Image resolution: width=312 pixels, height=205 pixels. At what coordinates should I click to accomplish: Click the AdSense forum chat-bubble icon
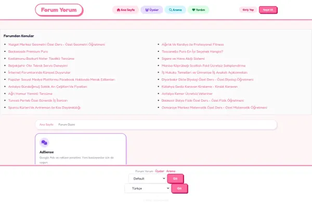coord(44,142)
